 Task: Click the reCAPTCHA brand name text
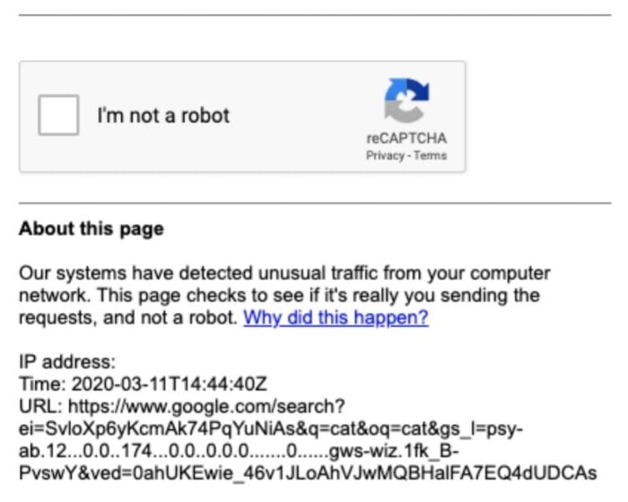tap(406, 139)
